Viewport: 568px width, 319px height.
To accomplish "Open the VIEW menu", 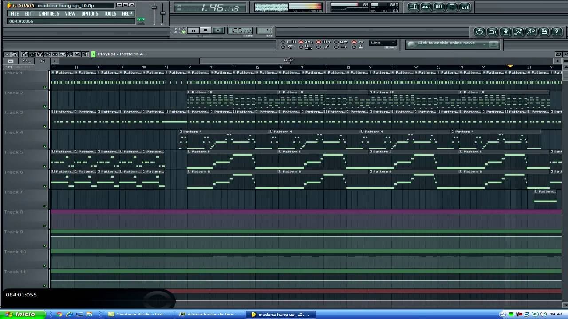I will tap(70, 13).
